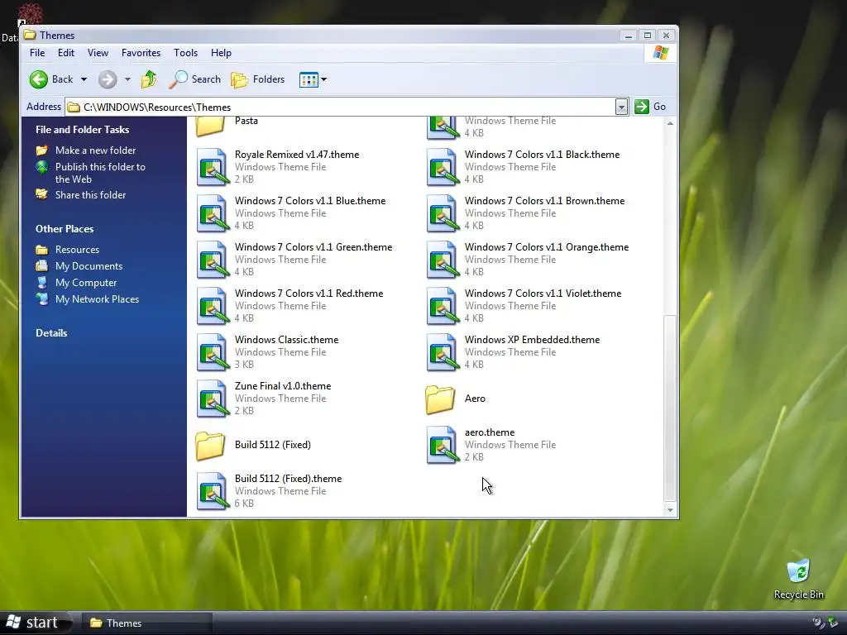
Task: Select Zune Final v1.0.theme file icon
Action: click(x=211, y=399)
